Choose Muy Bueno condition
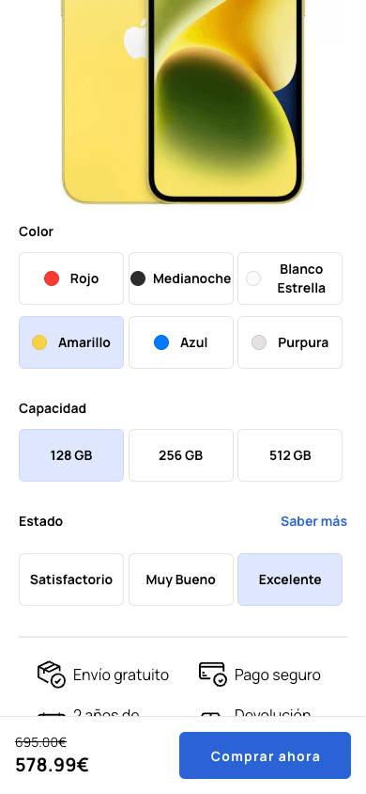This screenshot has height=794, width=366. (x=181, y=580)
